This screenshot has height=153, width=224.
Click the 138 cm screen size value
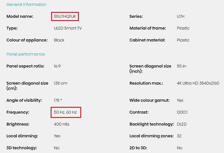coord(60,83)
